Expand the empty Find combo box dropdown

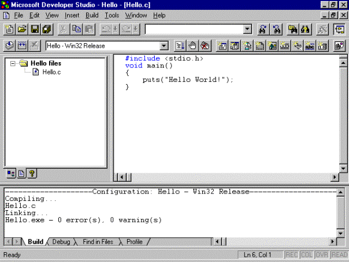[247, 29]
